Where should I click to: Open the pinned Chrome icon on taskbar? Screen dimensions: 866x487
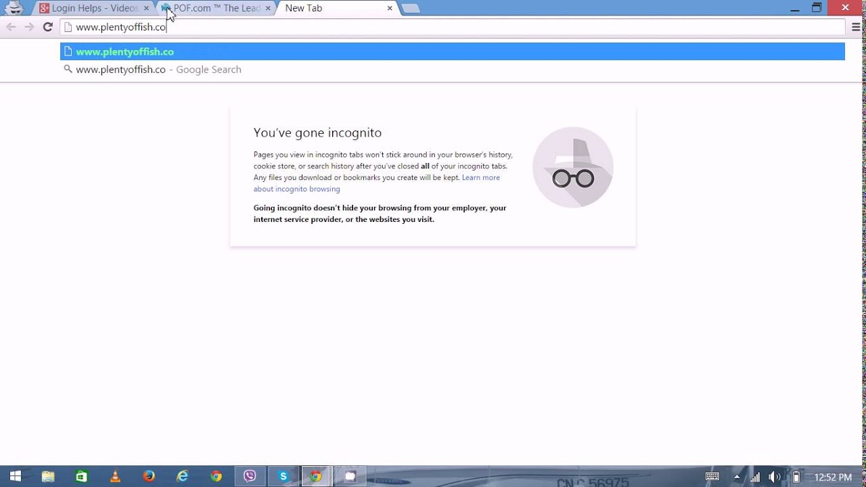pyautogui.click(x=216, y=476)
